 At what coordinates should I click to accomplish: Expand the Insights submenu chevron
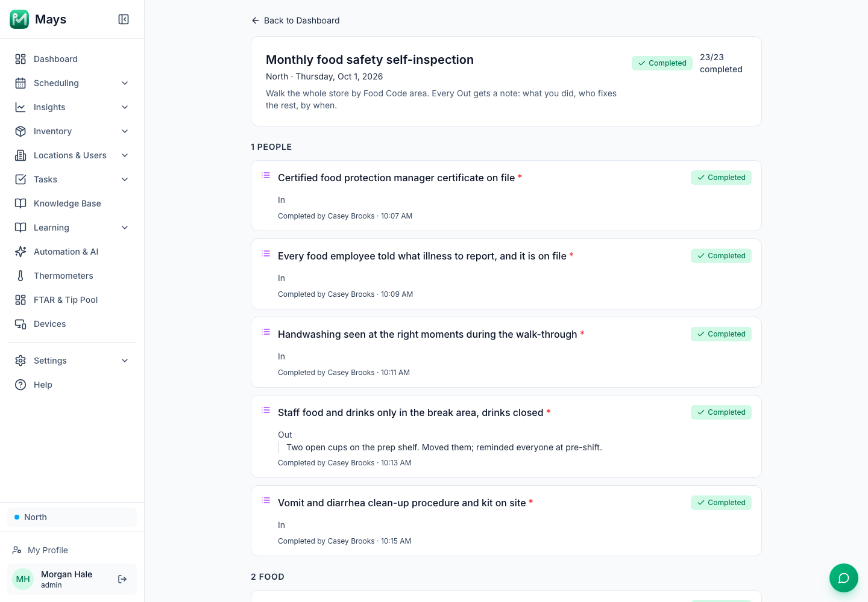tap(125, 107)
